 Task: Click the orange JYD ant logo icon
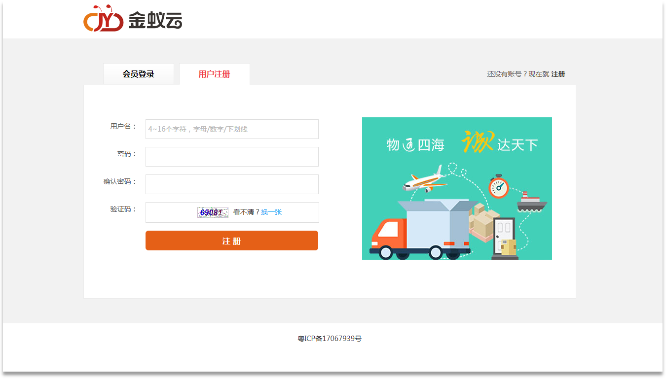click(x=103, y=19)
